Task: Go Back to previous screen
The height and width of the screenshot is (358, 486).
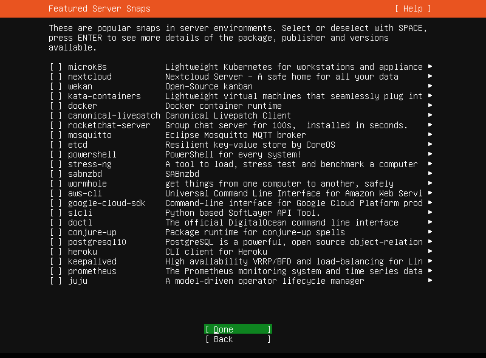Action: [x=238, y=339]
